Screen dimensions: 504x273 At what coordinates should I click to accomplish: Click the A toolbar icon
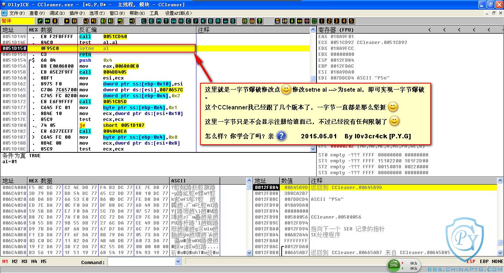292,21
